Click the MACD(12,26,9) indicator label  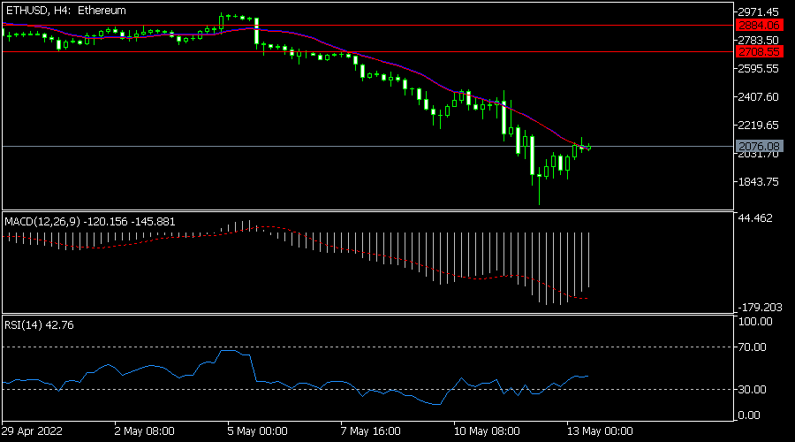point(90,222)
